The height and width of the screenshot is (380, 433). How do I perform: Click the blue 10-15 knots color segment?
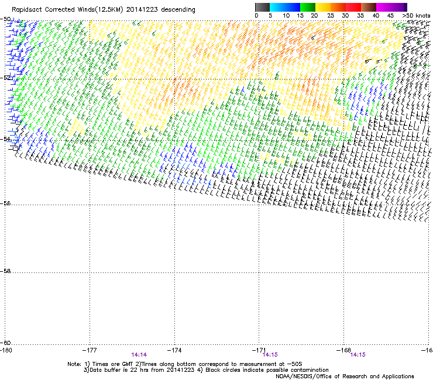(293, 7)
